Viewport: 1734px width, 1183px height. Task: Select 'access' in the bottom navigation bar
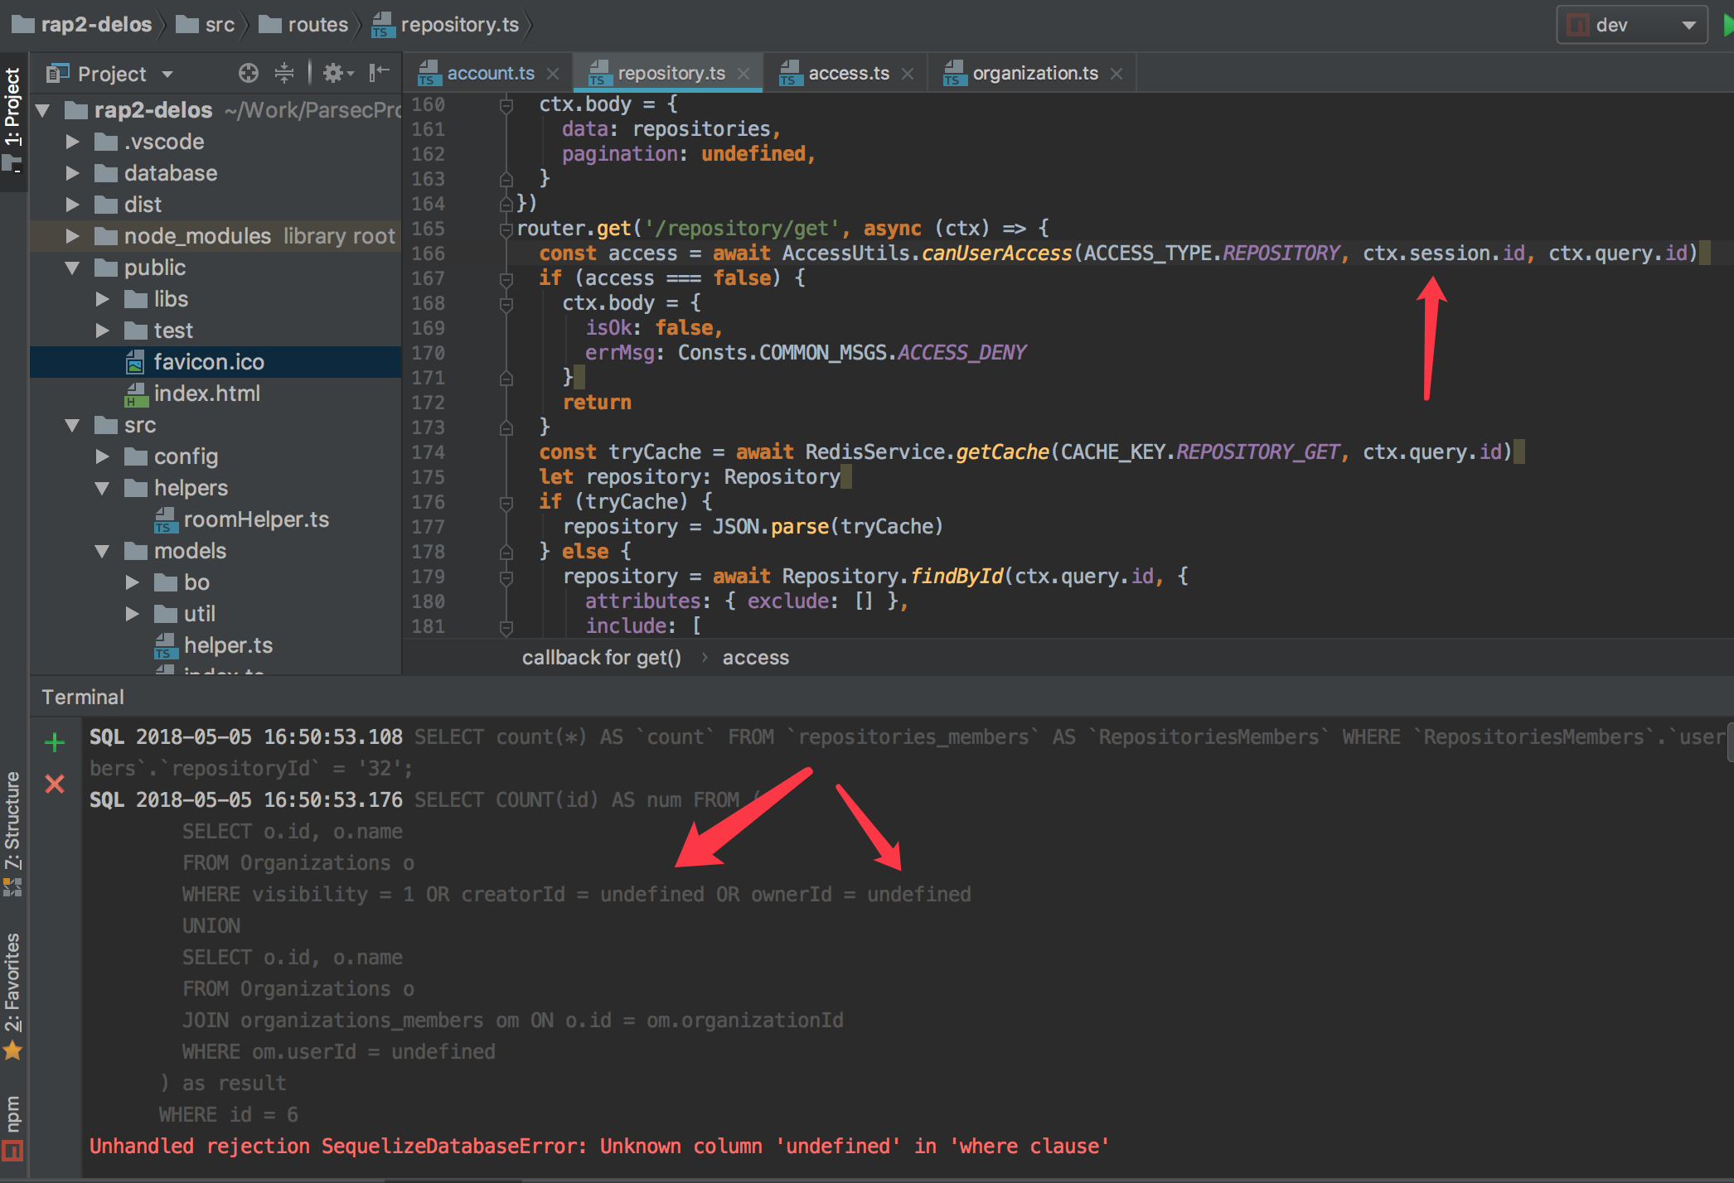pos(755,657)
